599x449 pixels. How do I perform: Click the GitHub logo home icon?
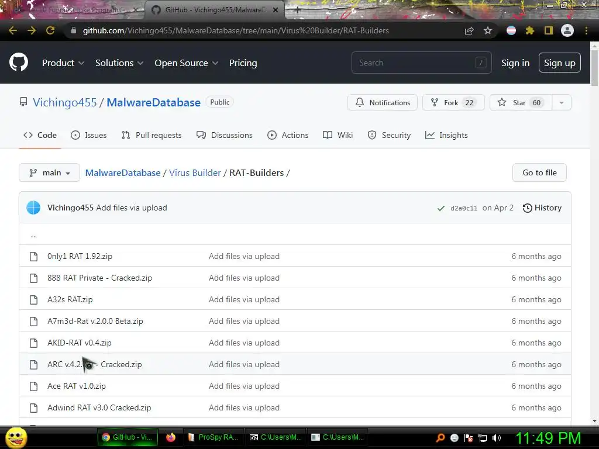(x=19, y=63)
